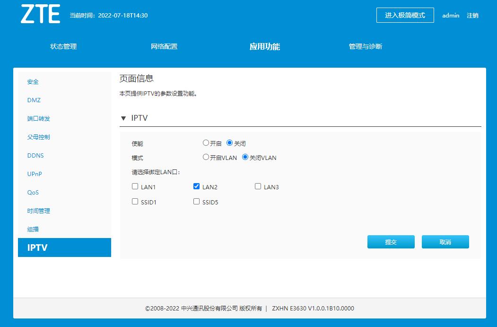Uncheck the LAN2 binding checkbox
Viewport: 497px width, 327px height.
(196, 186)
